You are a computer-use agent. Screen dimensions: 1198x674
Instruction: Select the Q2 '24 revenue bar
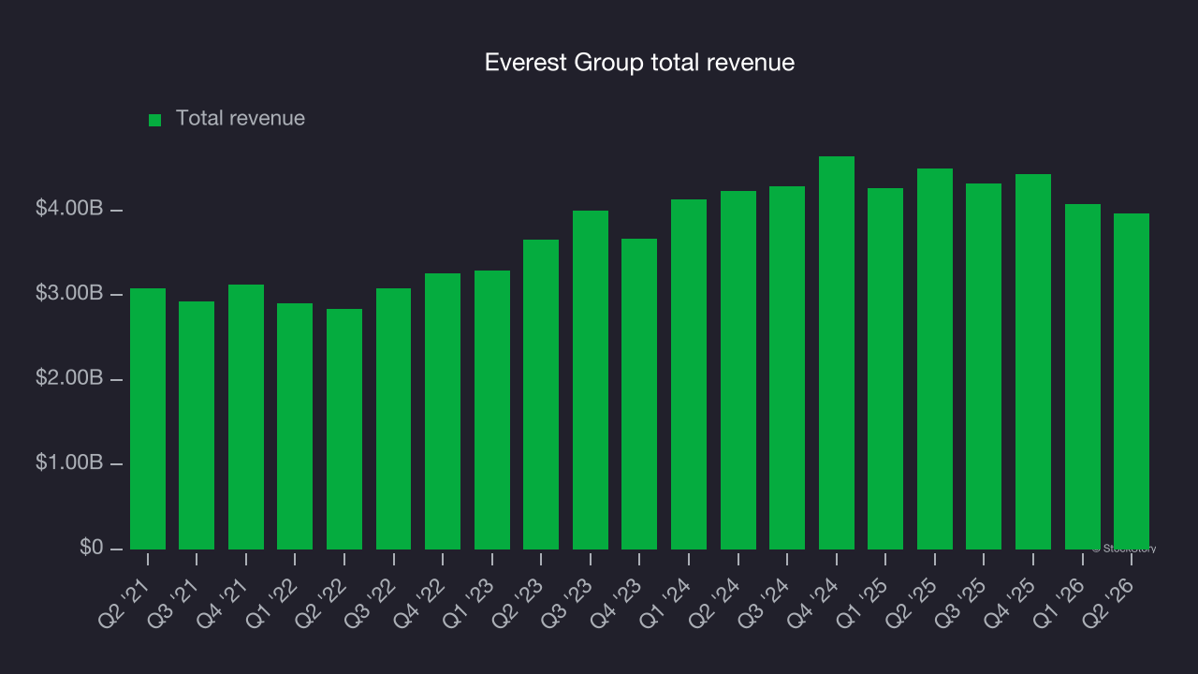click(738, 370)
